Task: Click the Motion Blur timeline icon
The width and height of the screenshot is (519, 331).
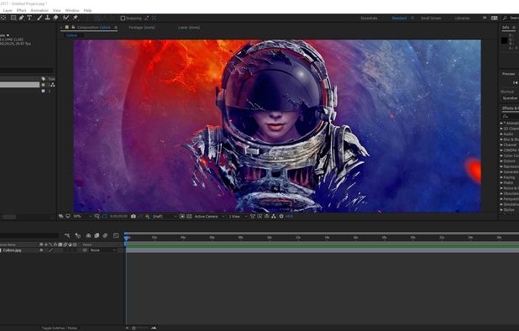Action: [105, 236]
